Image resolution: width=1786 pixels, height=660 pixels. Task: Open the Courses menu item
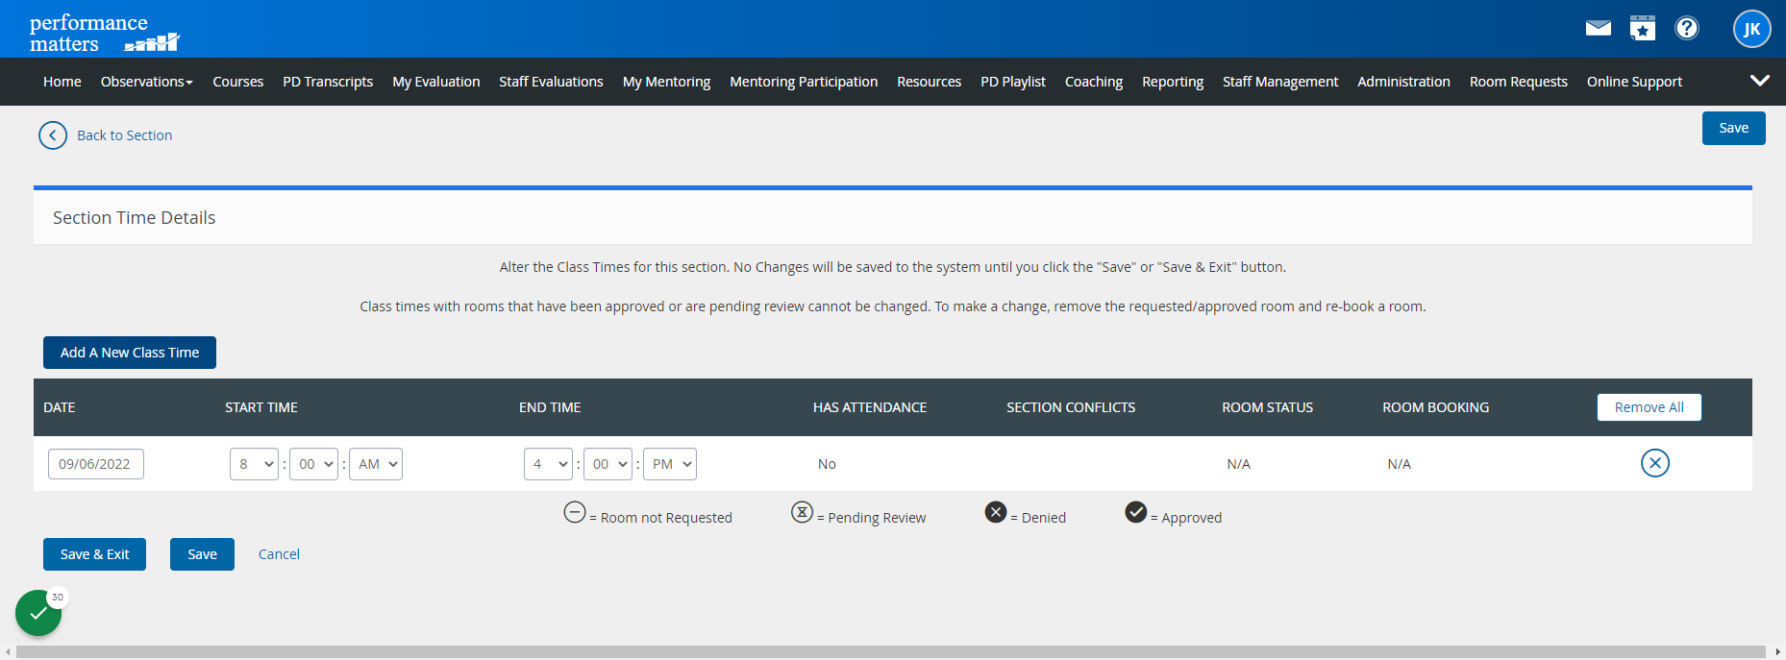click(x=238, y=82)
